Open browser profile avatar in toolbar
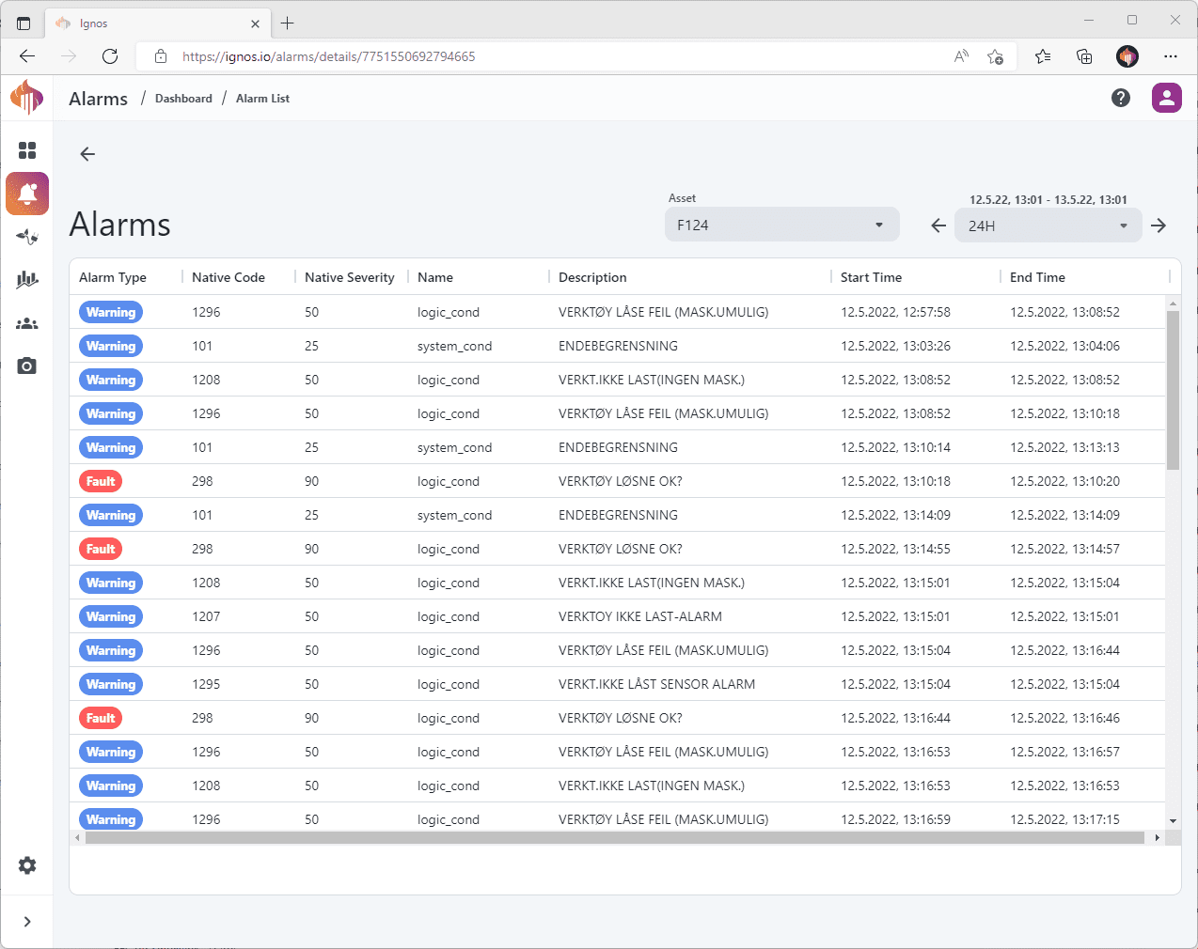 [1127, 56]
